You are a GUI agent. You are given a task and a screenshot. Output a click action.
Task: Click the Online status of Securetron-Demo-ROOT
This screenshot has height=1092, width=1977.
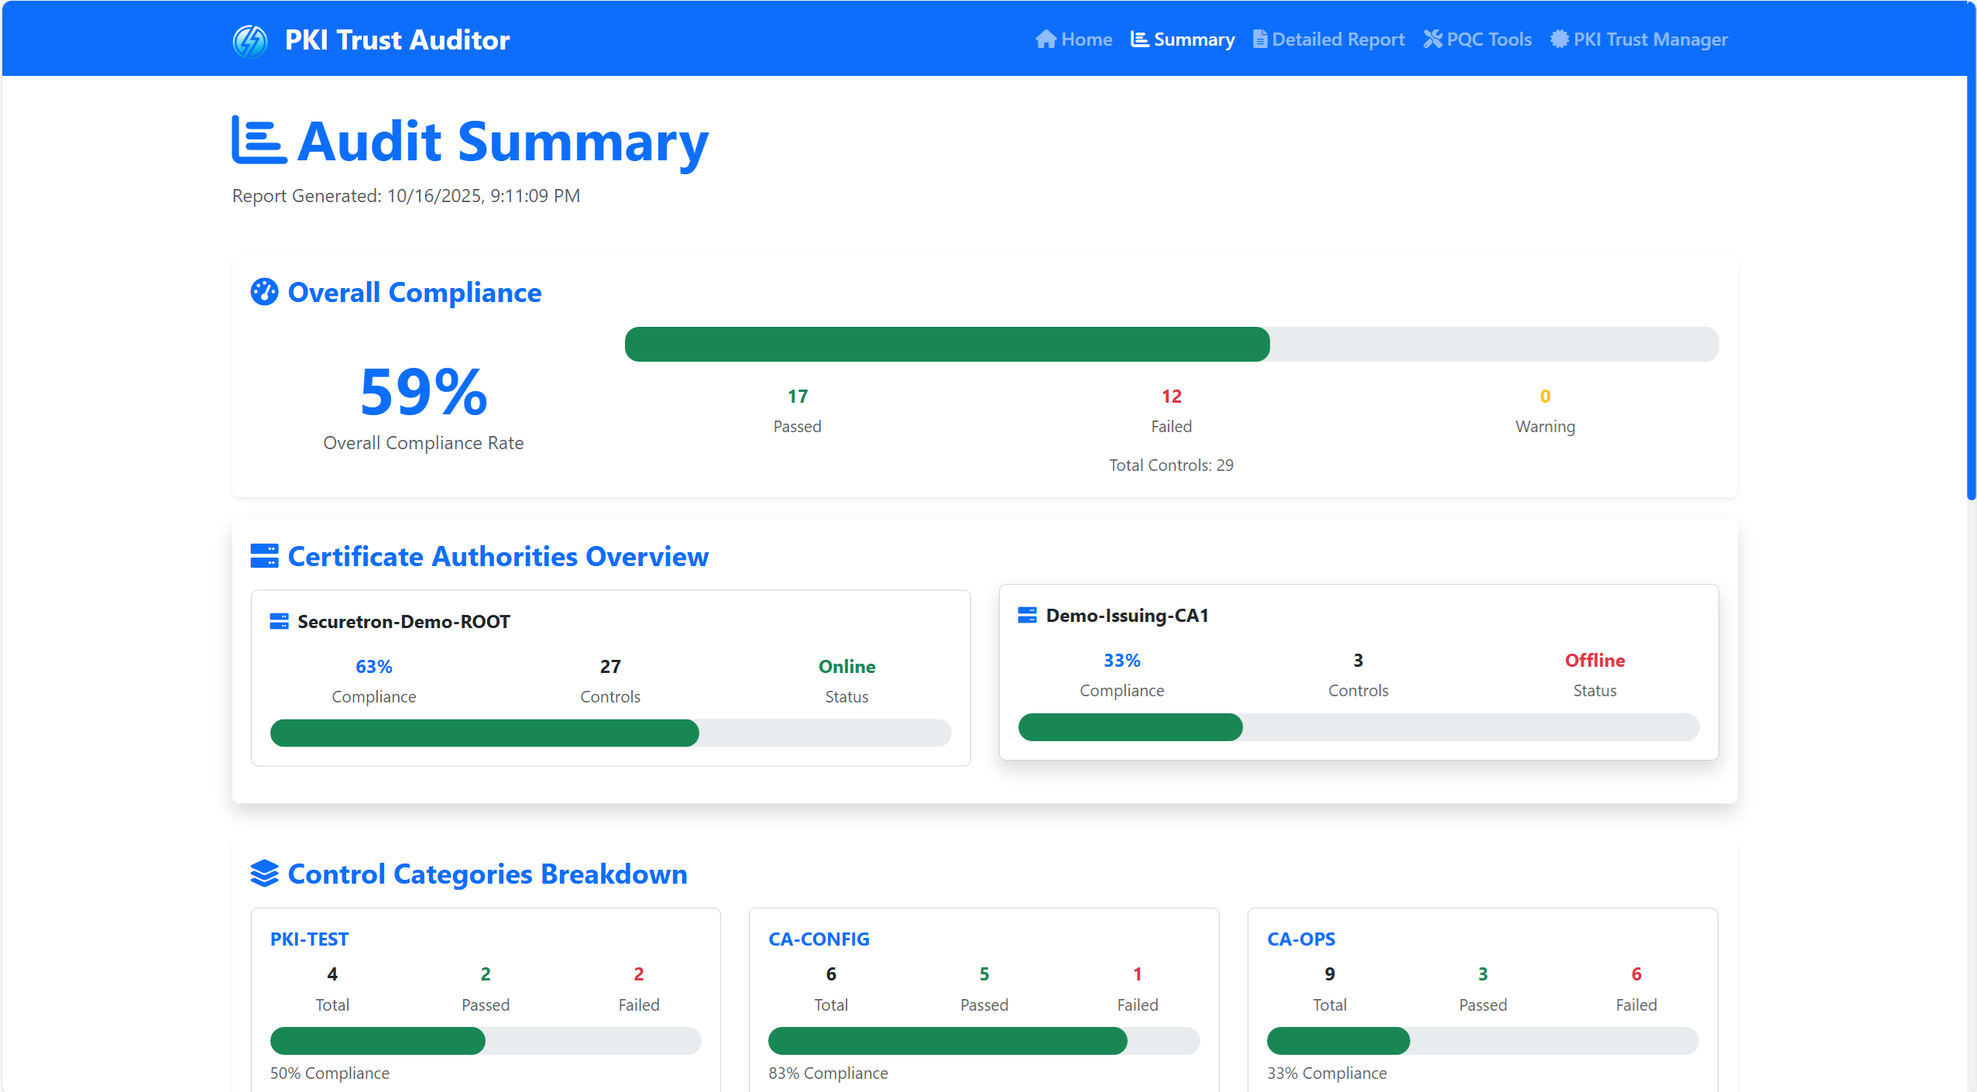coord(846,667)
